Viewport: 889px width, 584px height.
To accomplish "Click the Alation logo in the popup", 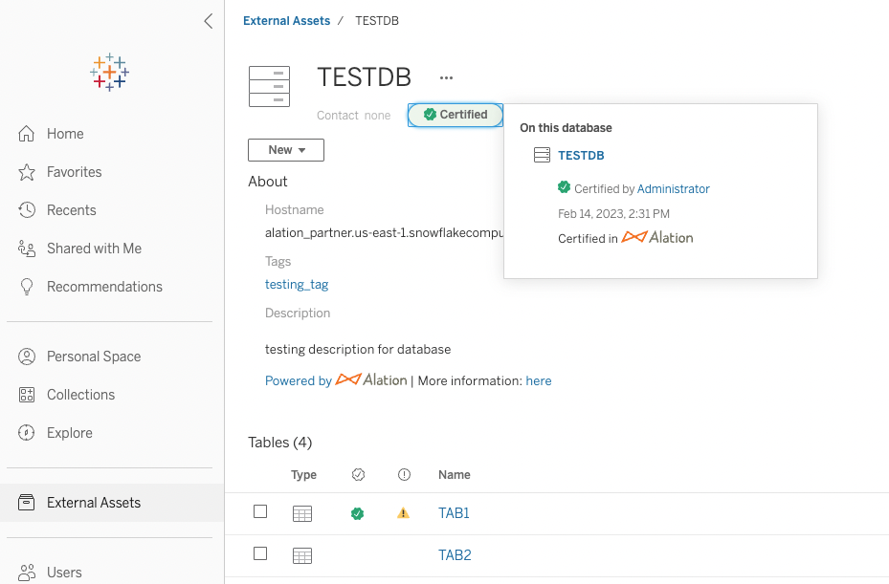I will click(x=657, y=237).
